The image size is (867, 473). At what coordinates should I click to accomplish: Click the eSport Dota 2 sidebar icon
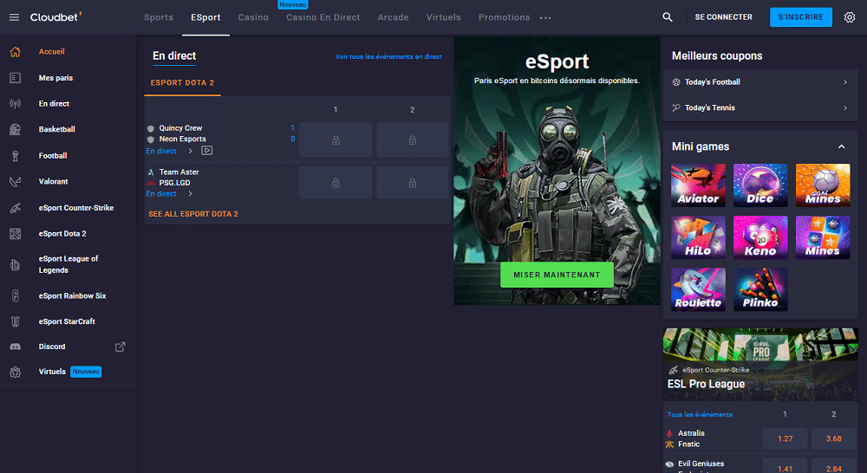pyautogui.click(x=16, y=234)
